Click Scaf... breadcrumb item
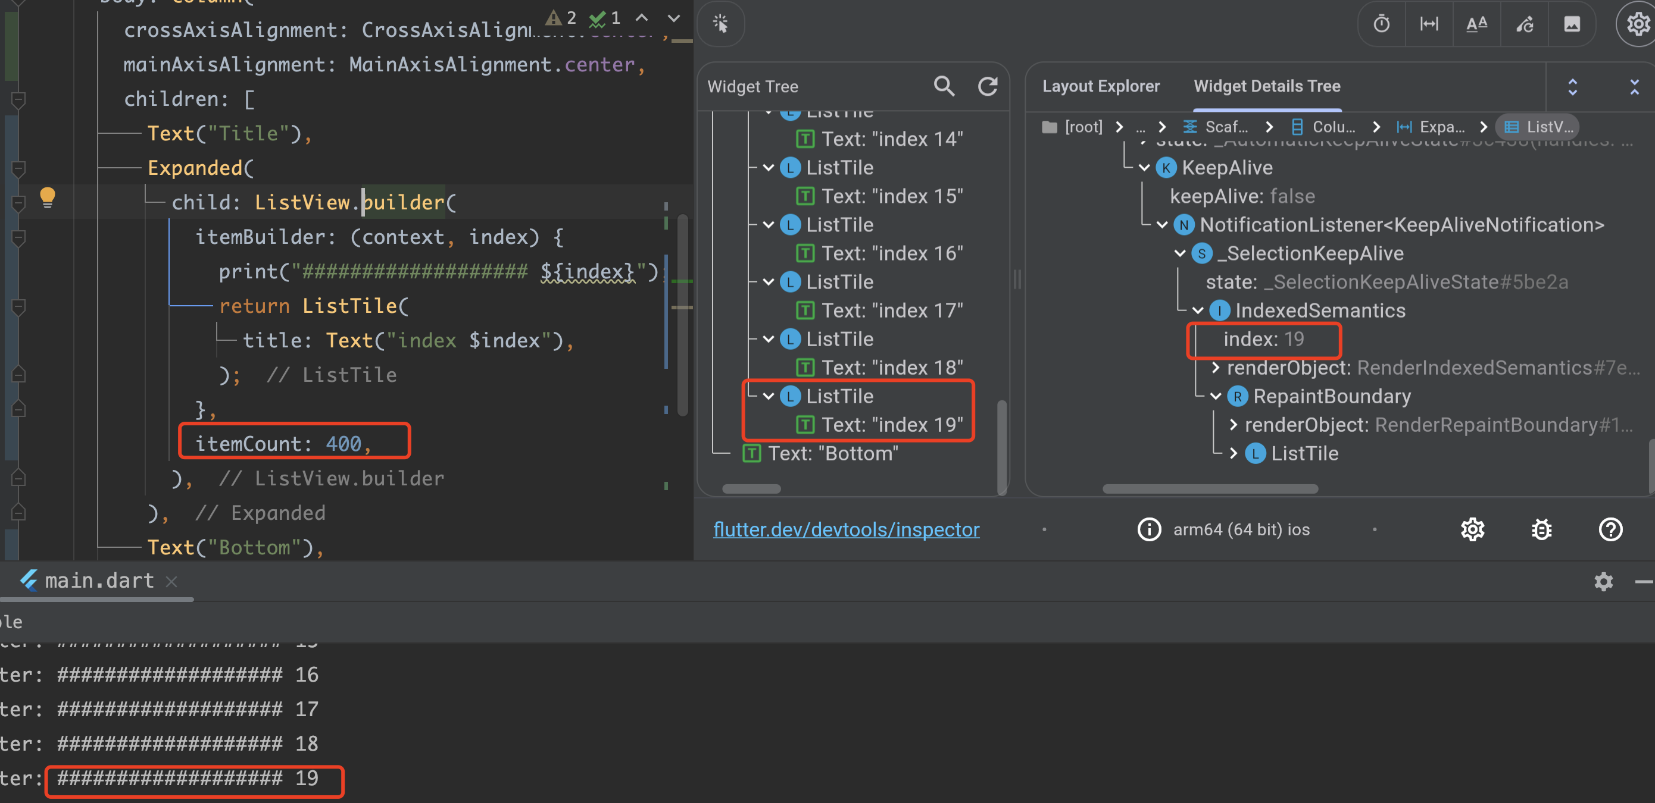The height and width of the screenshot is (803, 1655). tap(1216, 127)
